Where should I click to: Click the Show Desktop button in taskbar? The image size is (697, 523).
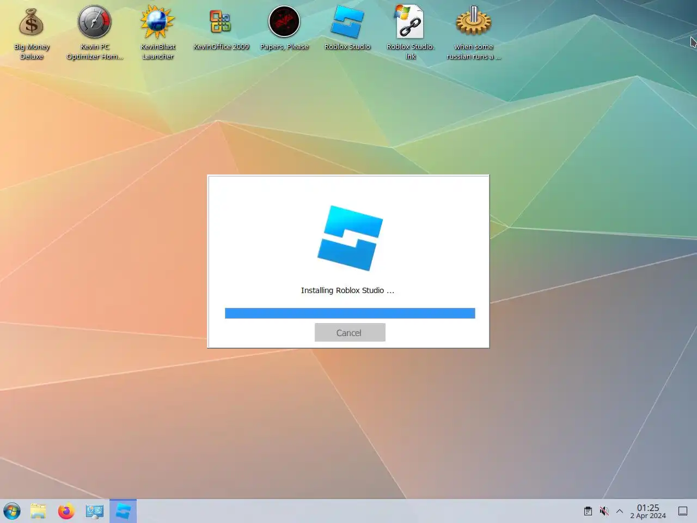tap(683, 511)
